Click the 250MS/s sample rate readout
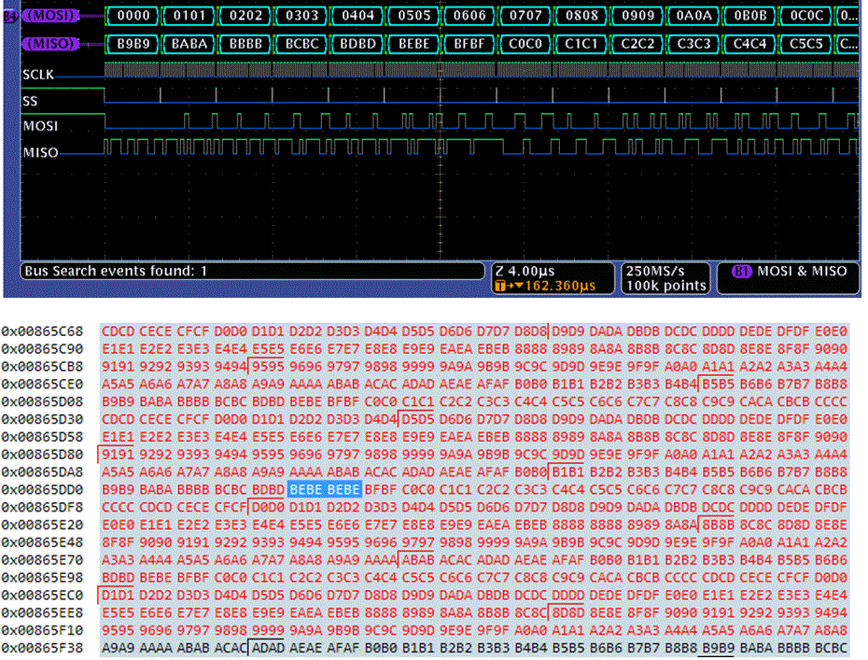The image size is (868, 660). pyautogui.click(x=655, y=272)
